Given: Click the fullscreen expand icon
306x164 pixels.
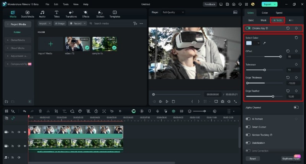Looking at the screenshot, I should pyautogui.click(x=235, y=102).
